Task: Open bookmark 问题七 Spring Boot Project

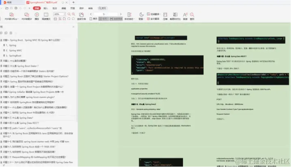Action: coord(33,87)
